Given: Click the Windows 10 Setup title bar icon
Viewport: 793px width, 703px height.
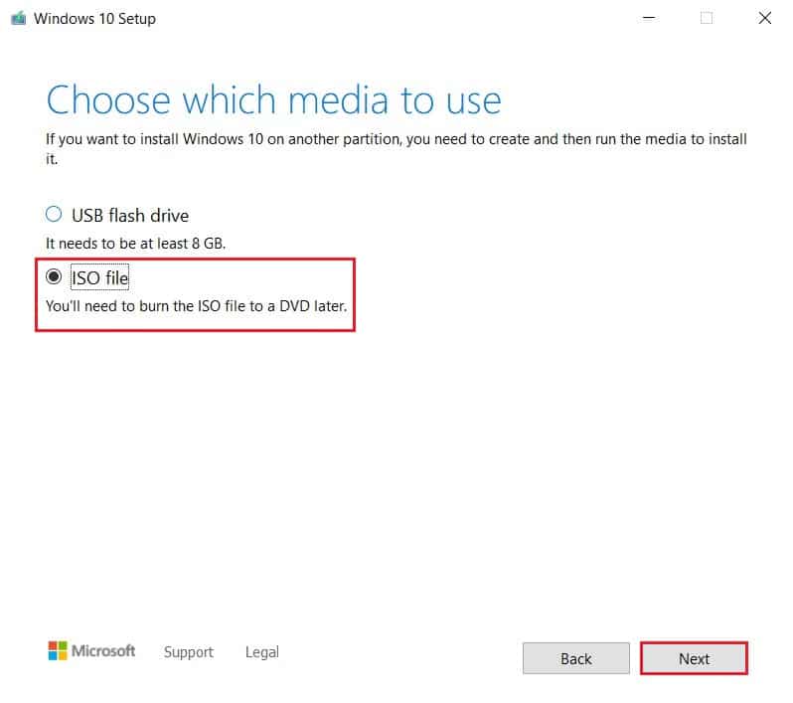Looking at the screenshot, I should 19,19.
